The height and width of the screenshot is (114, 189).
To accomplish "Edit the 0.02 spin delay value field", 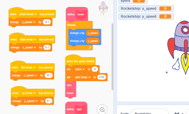I will click(101, 77).
